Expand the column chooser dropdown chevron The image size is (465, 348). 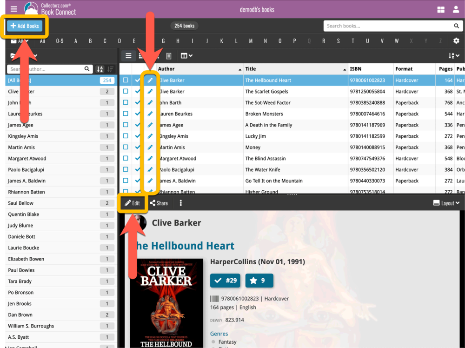(x=191, y=56)
